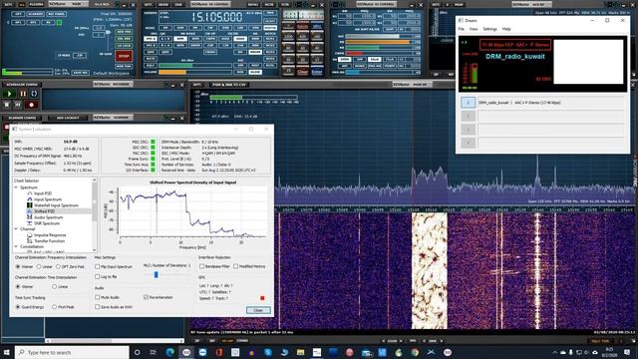Open Impulse Response chart
The width and height of the screenshot is (638, 359).
tap(50, 235)
